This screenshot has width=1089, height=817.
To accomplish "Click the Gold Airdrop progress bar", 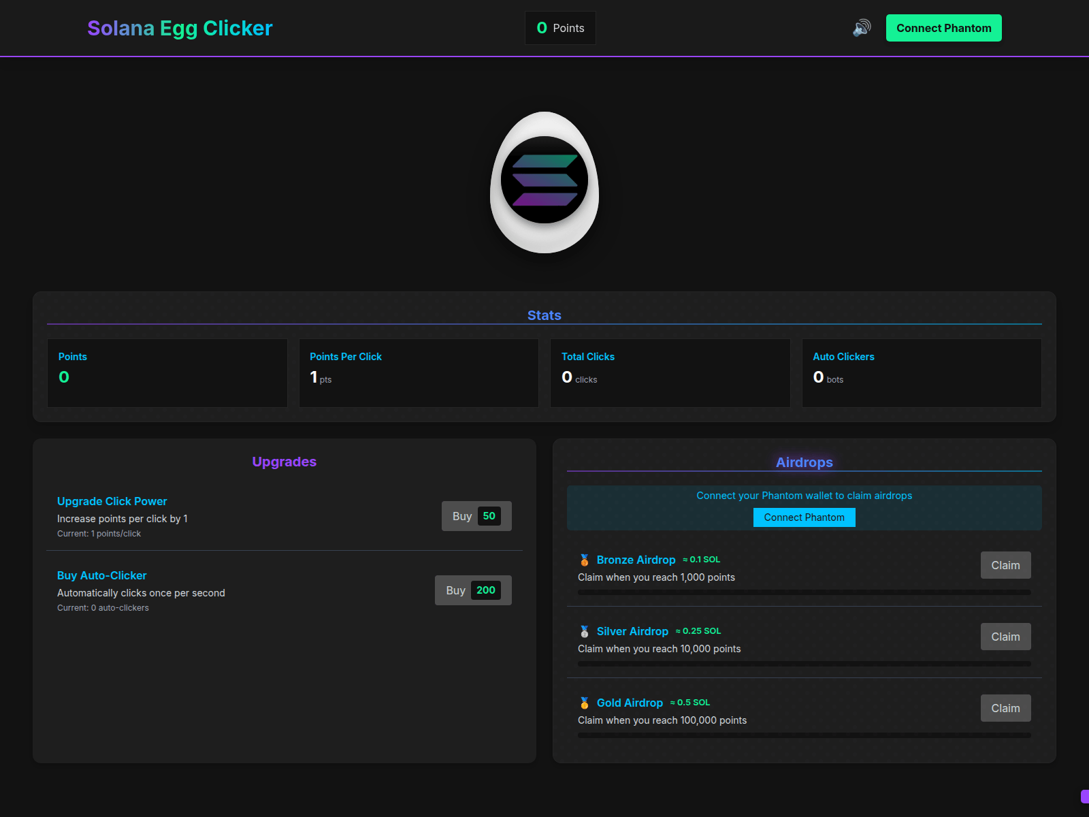I will click(804, 735).
